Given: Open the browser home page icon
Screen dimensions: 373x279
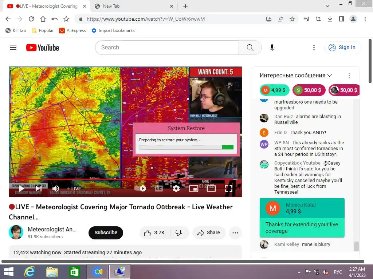Looking at the screenshot, I should click(43, 19).
